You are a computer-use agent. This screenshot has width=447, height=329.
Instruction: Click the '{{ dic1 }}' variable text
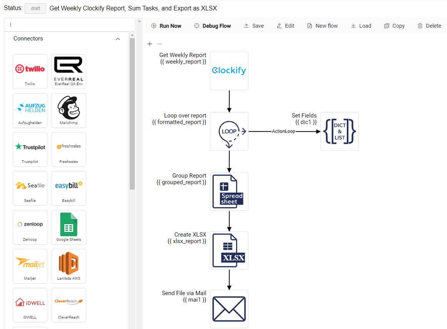pos(306,122)
